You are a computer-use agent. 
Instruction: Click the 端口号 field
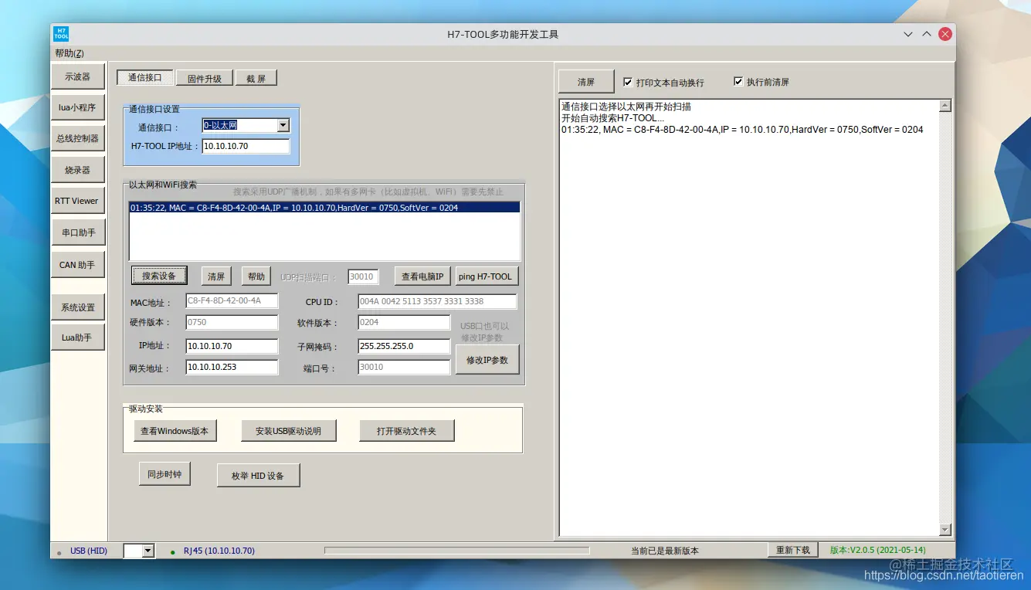(x=404, y=368)
